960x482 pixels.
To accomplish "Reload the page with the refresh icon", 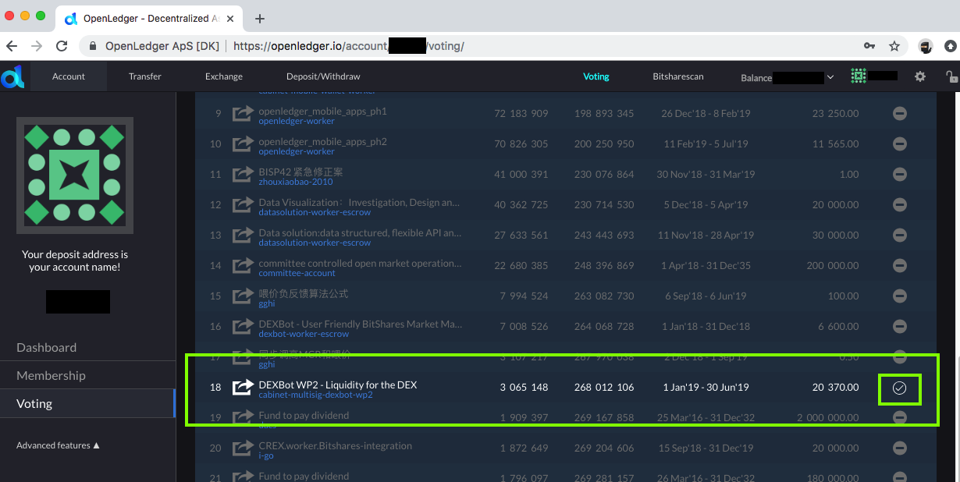I will tap(60, 46).
